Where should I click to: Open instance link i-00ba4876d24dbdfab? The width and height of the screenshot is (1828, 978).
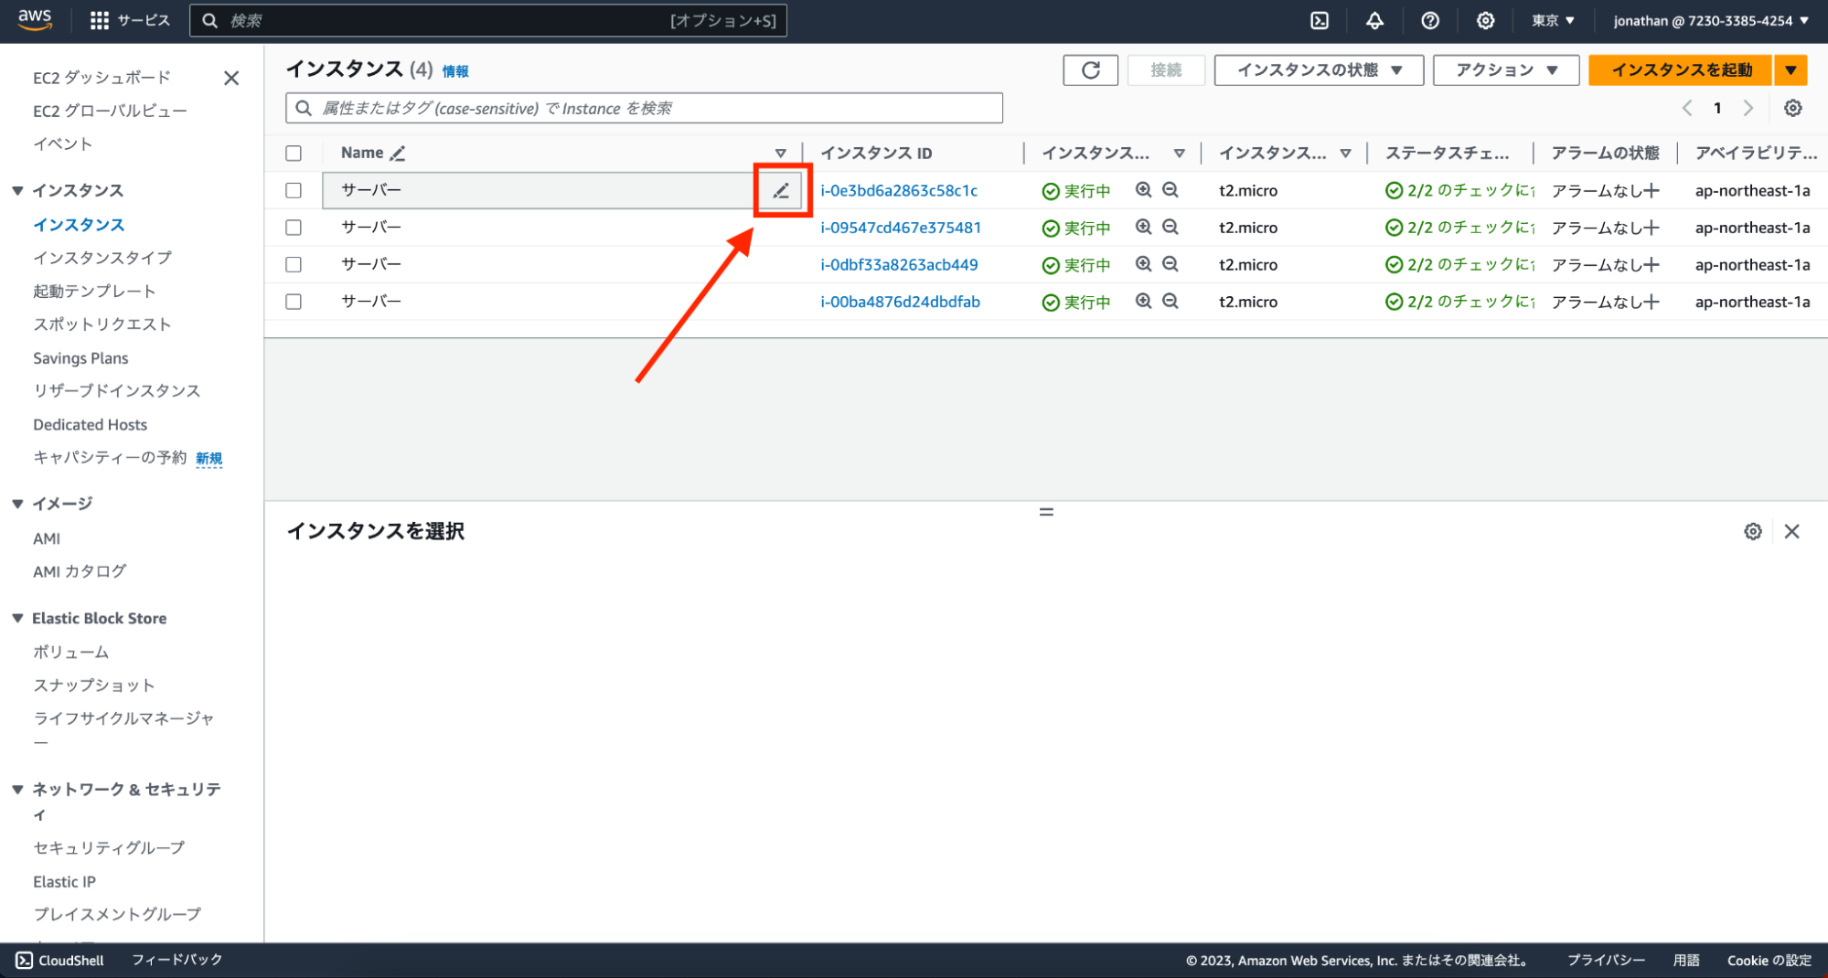point(900,301)
